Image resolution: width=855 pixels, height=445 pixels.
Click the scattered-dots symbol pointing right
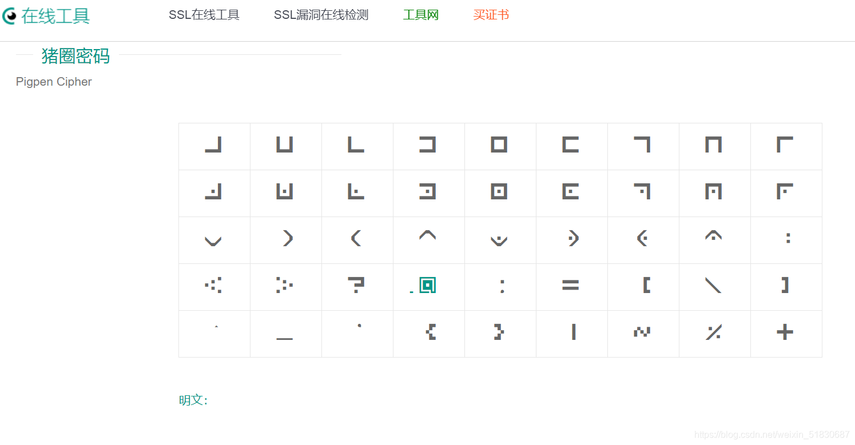click(285, 285)
